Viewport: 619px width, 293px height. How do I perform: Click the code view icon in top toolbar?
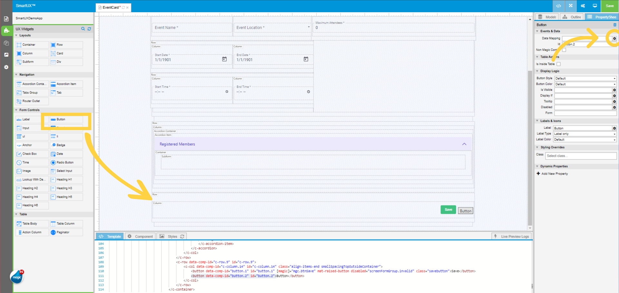click(558, 6)
